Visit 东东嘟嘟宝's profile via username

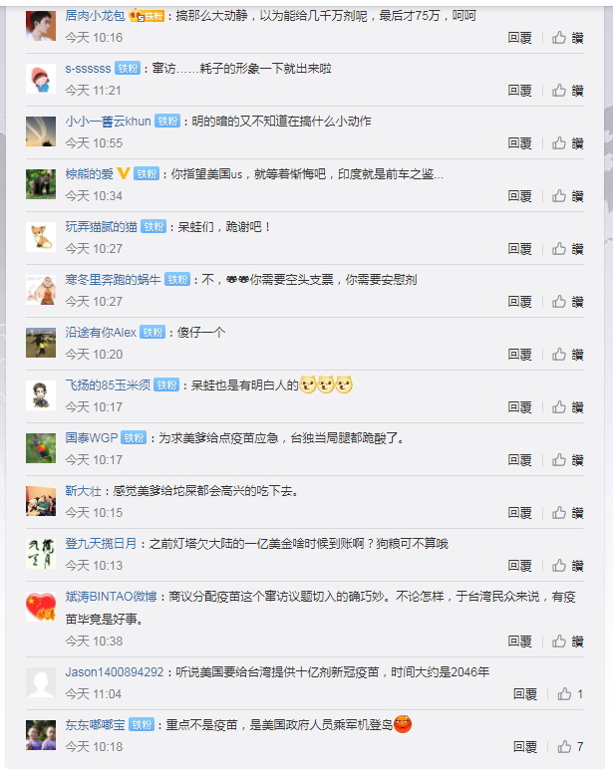[95, 725]
